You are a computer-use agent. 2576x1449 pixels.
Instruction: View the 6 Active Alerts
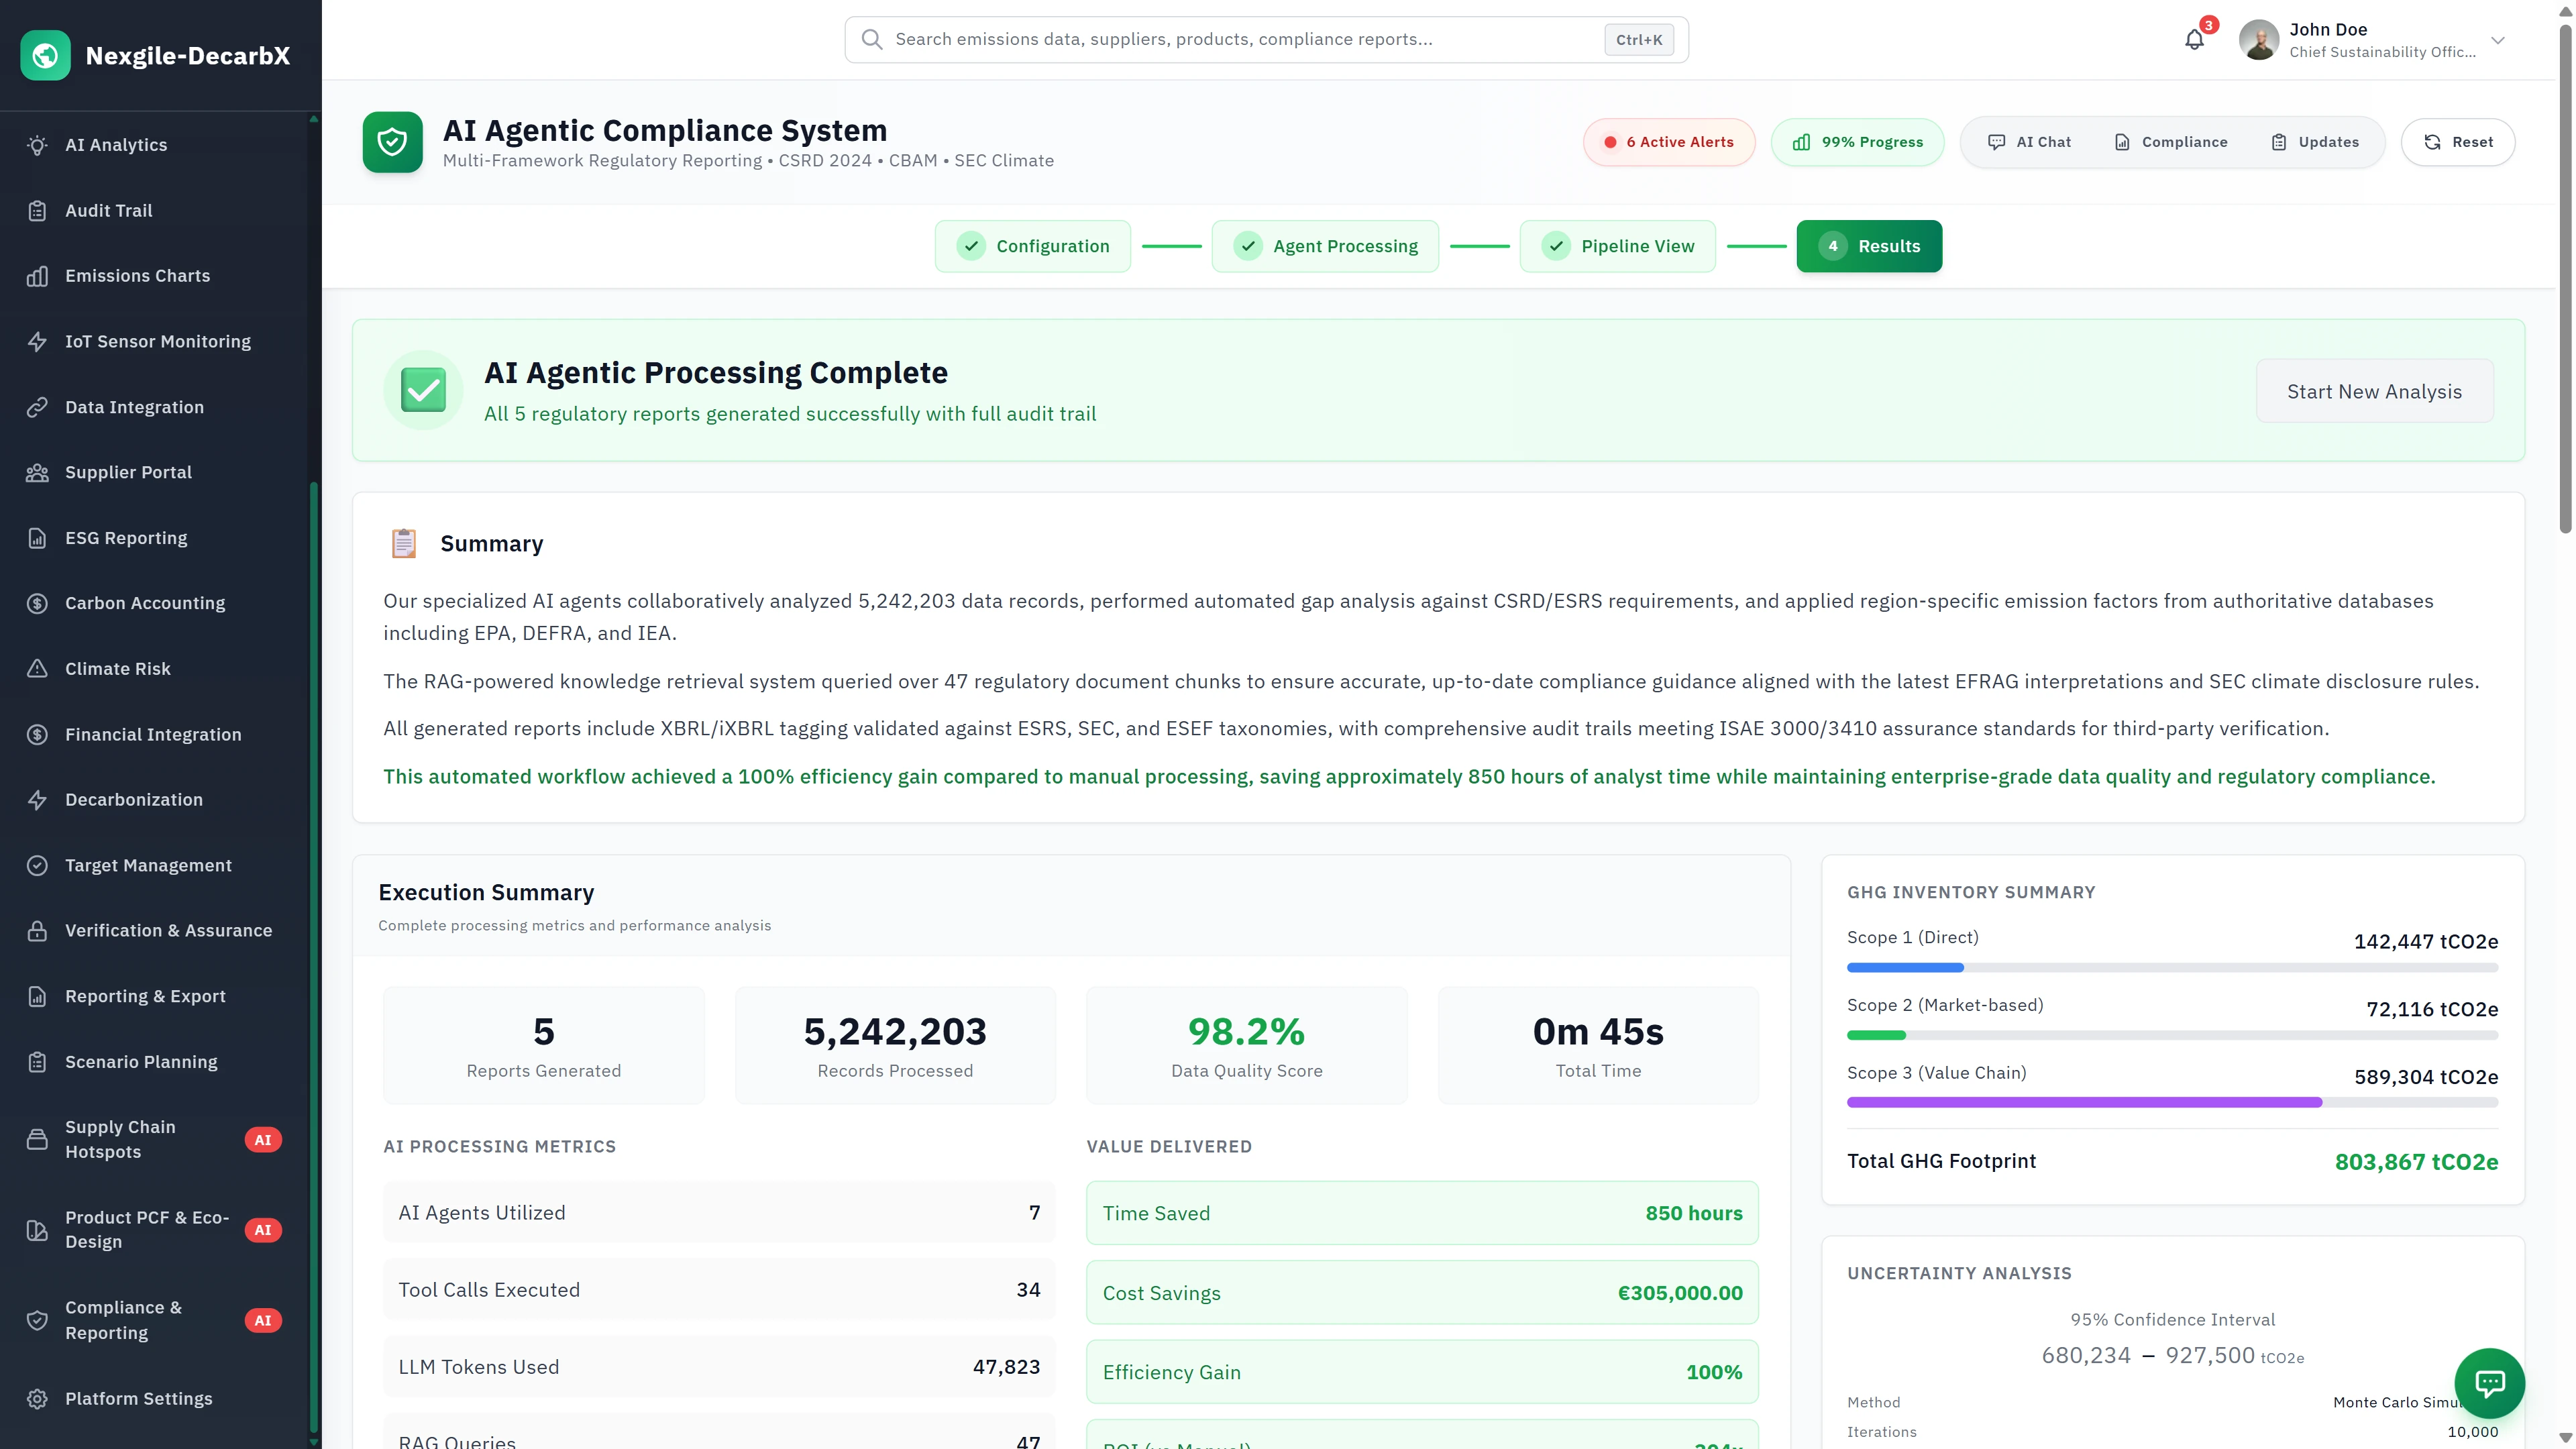pyautogui.click(x=1668, y=141)
